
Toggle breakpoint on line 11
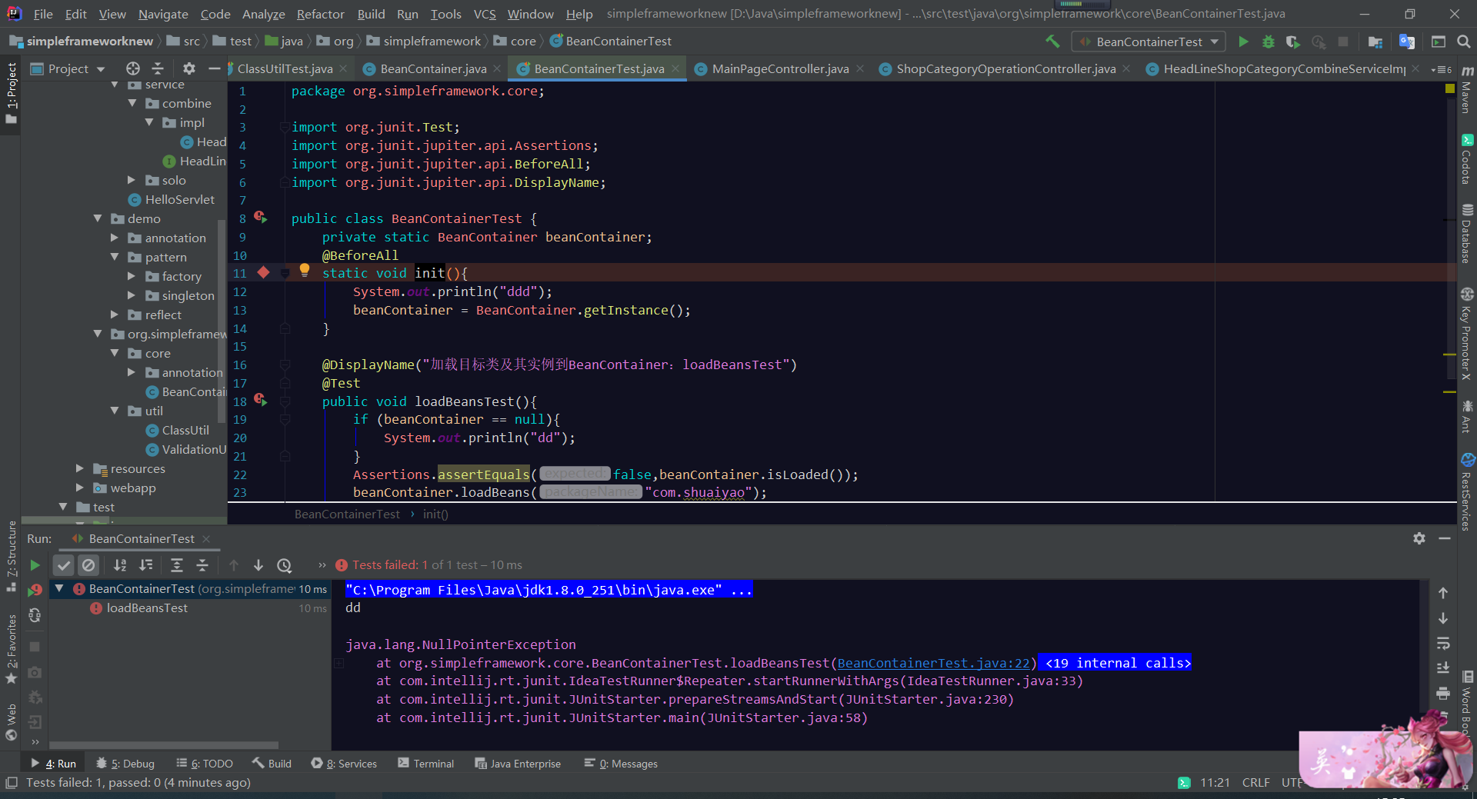click(263, 272)
